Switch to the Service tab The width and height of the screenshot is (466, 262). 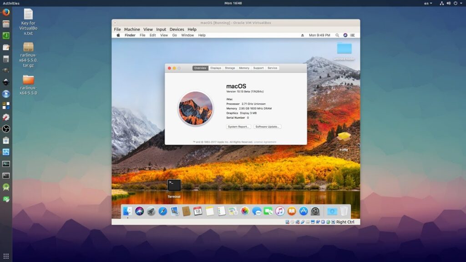click(272, 68)
